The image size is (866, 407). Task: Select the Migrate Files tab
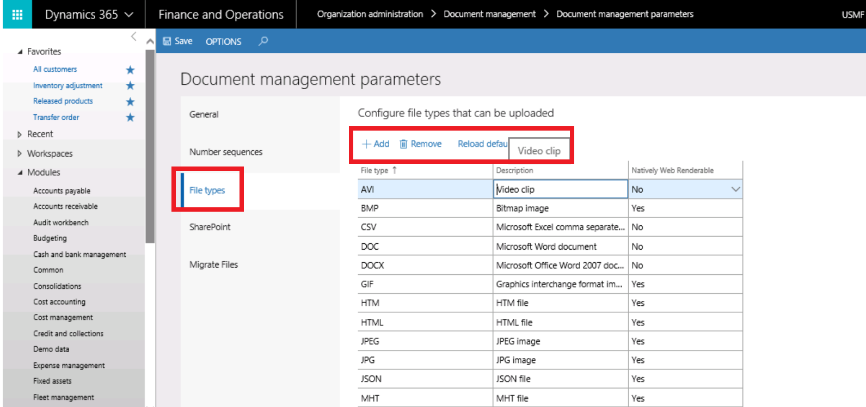260,265
